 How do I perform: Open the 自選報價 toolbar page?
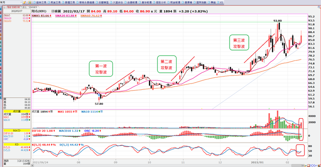coord(131,3)
